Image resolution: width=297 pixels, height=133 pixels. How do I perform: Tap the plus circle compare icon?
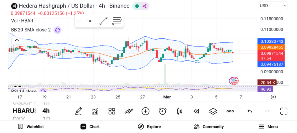point(146,111)
